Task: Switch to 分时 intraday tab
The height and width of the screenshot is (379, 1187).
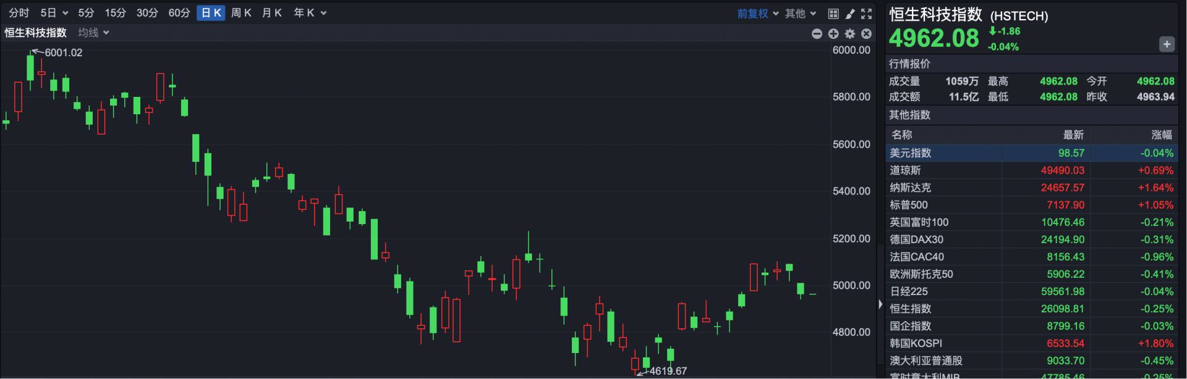Action: pos(19,13)
